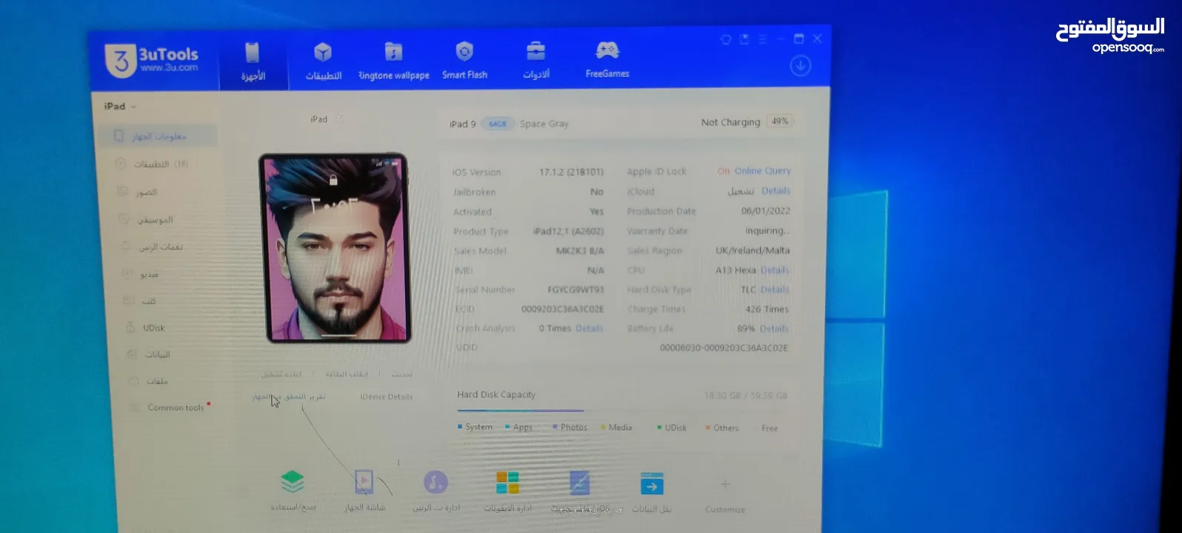Open Online Query for Apple ID Lock
Screen dimensions: 1182x533
point(762,171)
